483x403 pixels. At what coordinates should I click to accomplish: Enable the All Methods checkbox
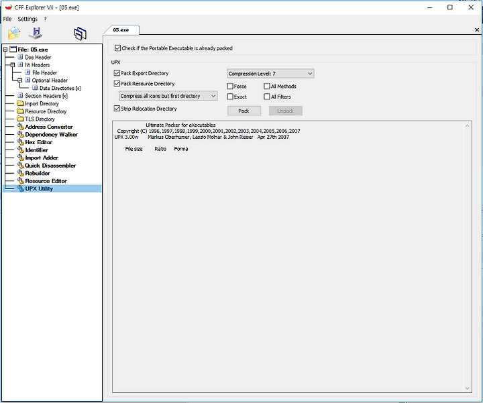(x=267, y=87)
